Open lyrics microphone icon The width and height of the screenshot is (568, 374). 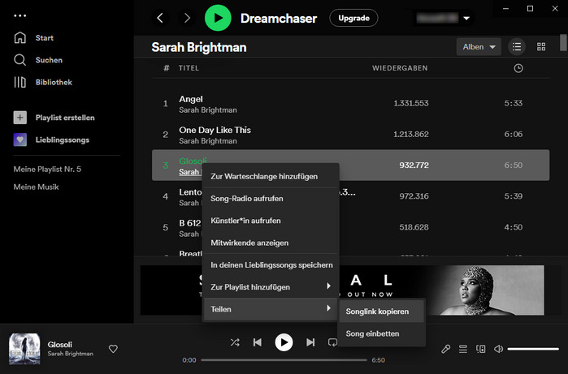point(445,349)
